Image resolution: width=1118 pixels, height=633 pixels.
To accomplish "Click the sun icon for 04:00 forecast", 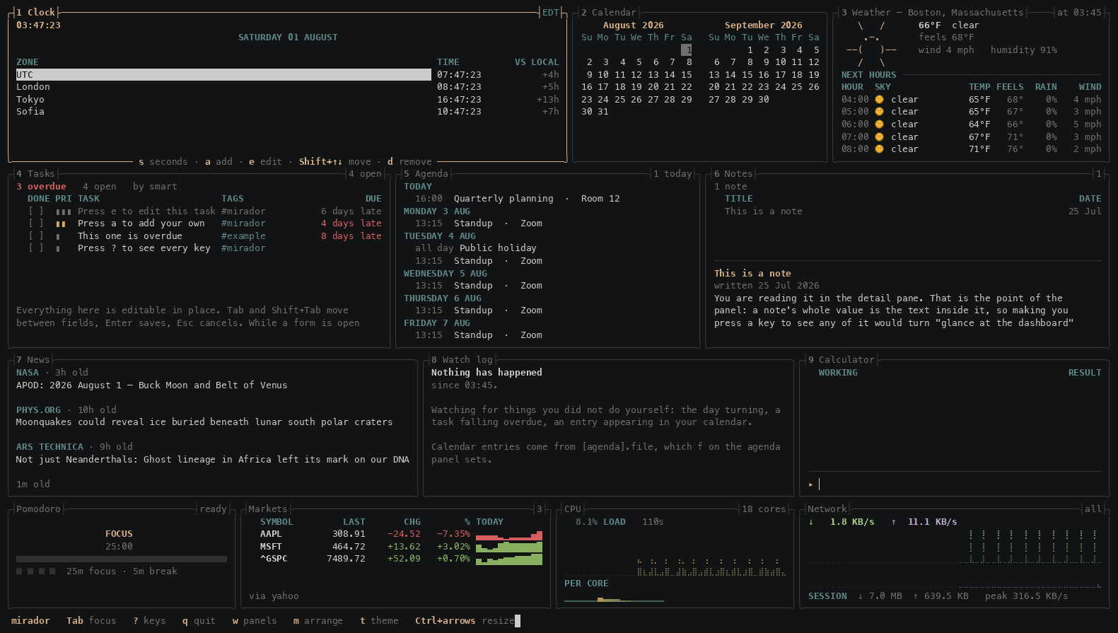I will 879,100.
